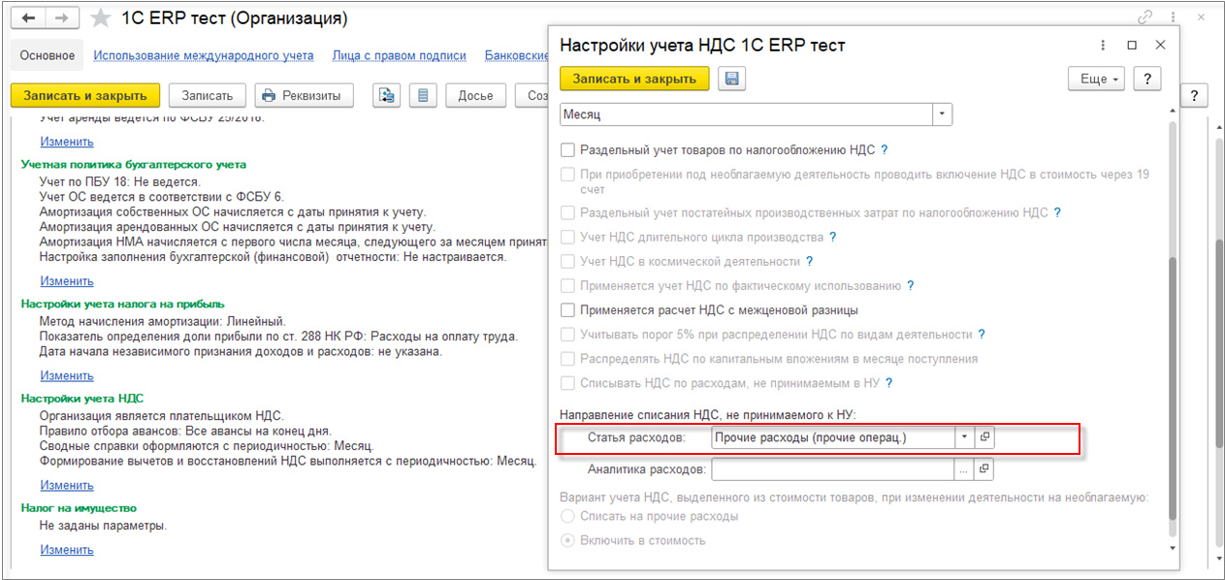Click dialog scrollbar up arrow

click(1172, 112)
